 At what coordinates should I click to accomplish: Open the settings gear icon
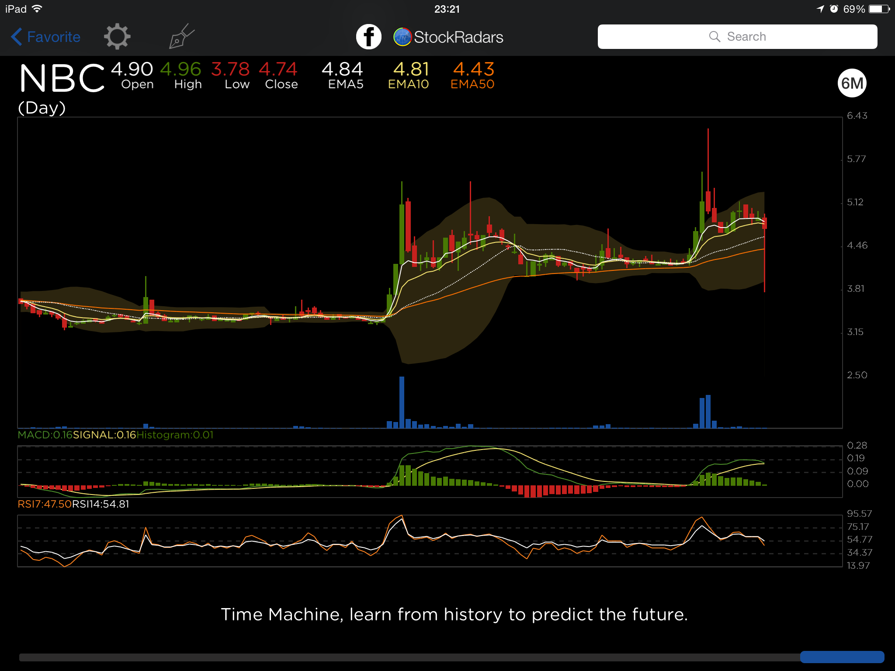click(x=117, y=37)
